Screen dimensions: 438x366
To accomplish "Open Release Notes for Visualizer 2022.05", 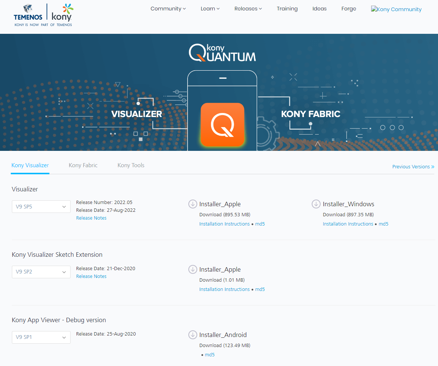I will coord(91,218).
